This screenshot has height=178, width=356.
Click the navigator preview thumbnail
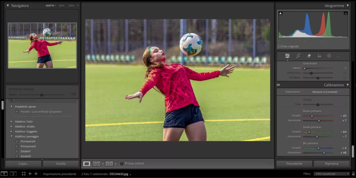[42, 46]
